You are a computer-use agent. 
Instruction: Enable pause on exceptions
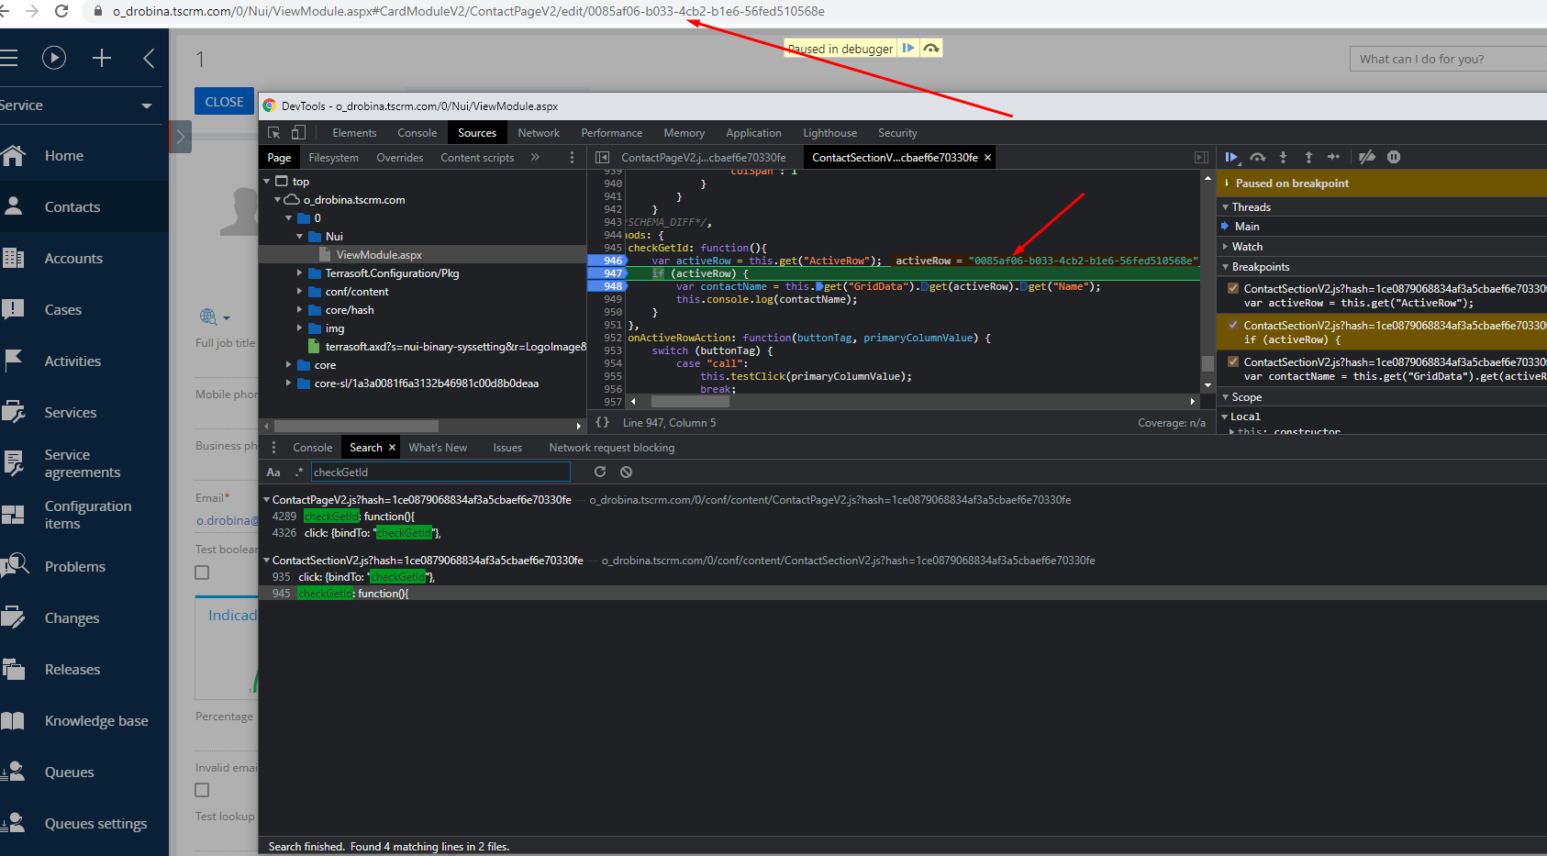point(1394,157)
